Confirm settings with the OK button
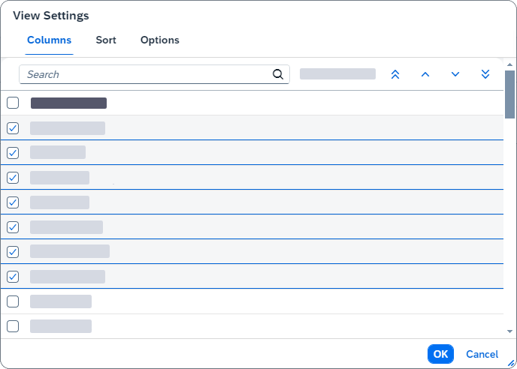This screenshot has width=517, height=369. tap(440, 354)
